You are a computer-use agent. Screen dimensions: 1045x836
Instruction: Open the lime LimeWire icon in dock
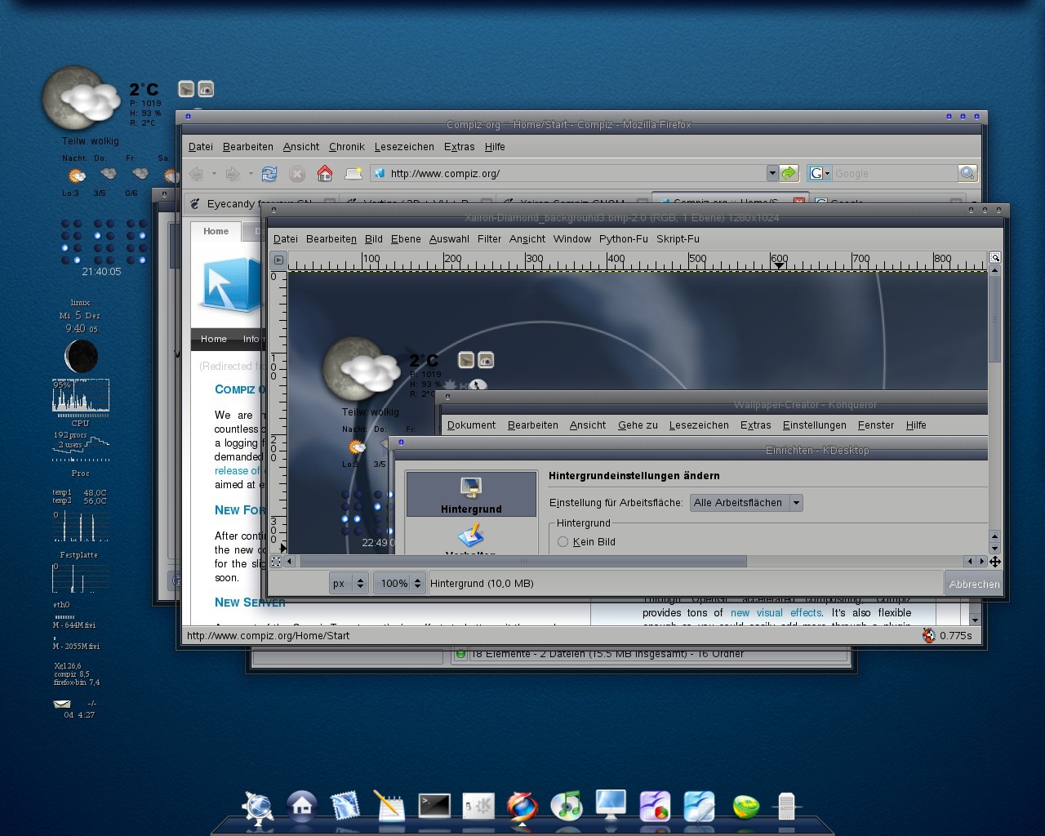(x=745, y=807)
